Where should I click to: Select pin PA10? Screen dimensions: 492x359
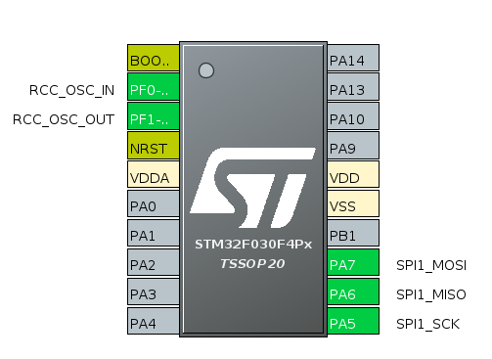(x=353, y=116)
